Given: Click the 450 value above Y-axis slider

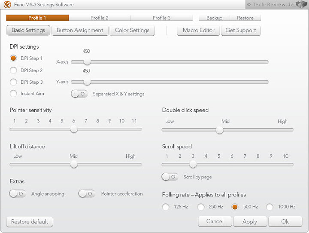Looking at the screenshot, I should [x=86, y=71].
